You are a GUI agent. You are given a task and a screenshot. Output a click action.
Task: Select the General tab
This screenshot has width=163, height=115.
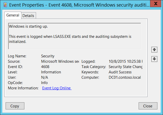click(13, 15)
